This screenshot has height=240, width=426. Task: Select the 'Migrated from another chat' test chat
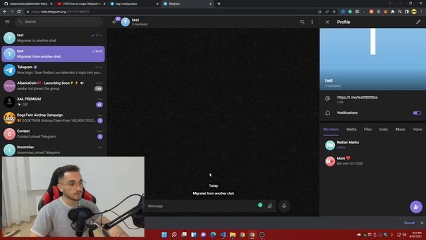53,54
